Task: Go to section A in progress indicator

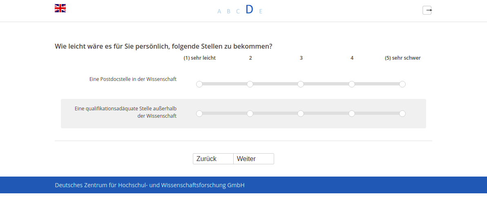Action: [x=219, y=11]
